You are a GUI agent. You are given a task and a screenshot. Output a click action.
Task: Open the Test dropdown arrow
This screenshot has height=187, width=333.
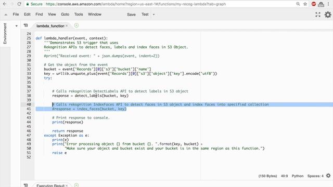pos(154,15)
